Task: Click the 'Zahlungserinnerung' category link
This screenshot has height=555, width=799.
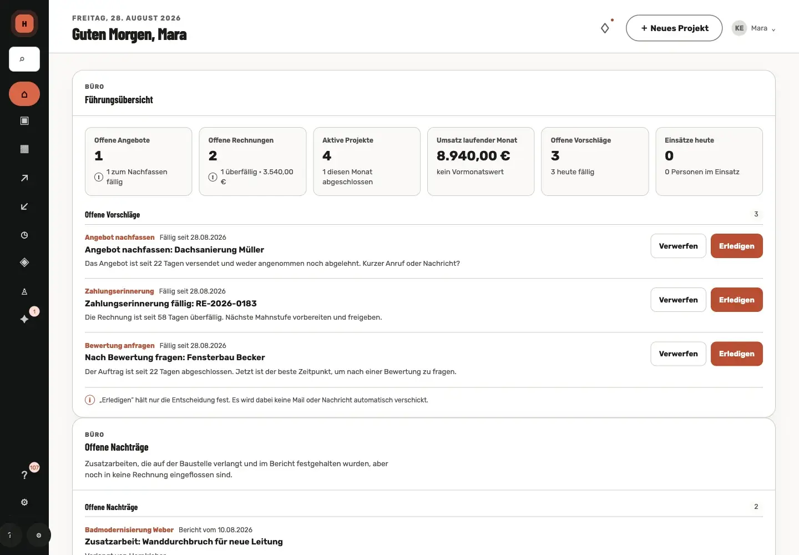Action: tap(119, 291)
